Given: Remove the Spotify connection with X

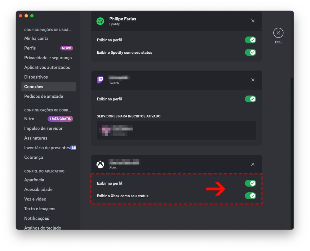Looking at the screenshot, I should coord(253,21).
